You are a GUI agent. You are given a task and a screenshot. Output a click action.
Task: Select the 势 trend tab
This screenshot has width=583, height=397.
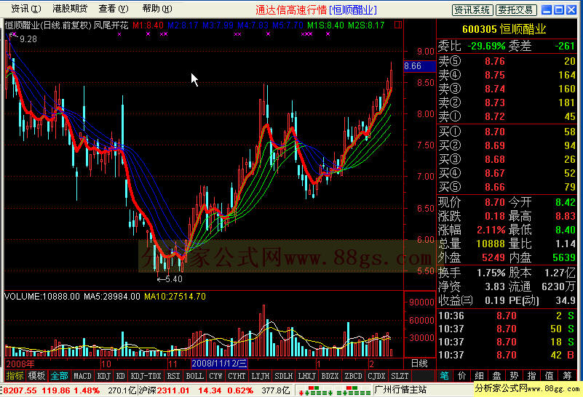point(514,376)
